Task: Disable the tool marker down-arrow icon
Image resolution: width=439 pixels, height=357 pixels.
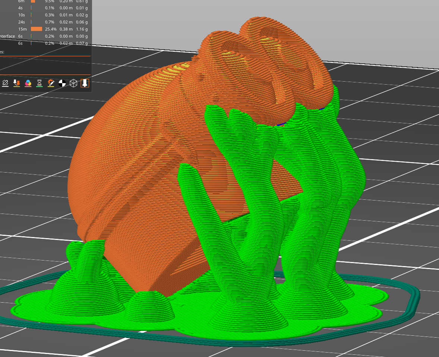Action: click(x=85, y=83)
